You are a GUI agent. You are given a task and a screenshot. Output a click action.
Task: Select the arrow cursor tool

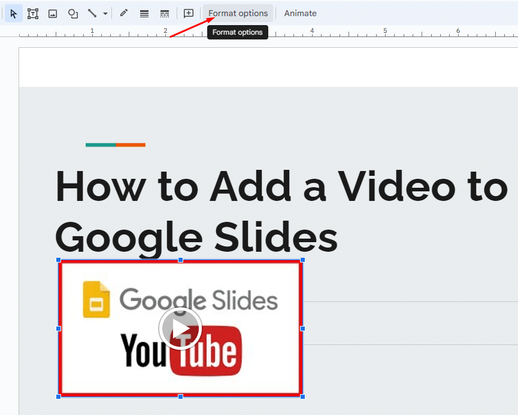(x=14, y=14)
